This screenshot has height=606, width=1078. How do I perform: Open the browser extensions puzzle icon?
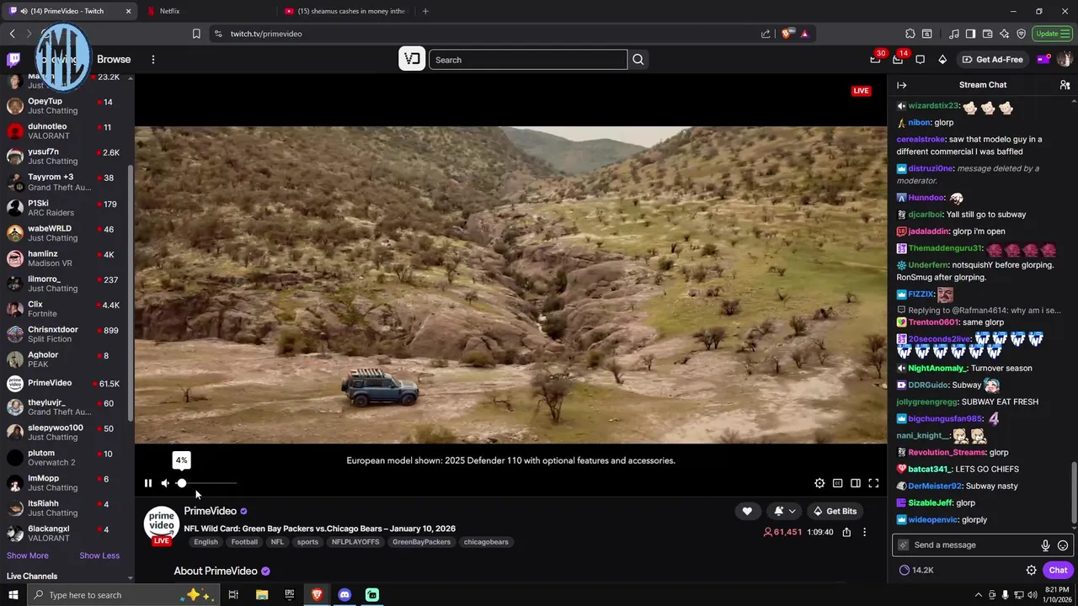coord(910,34)
